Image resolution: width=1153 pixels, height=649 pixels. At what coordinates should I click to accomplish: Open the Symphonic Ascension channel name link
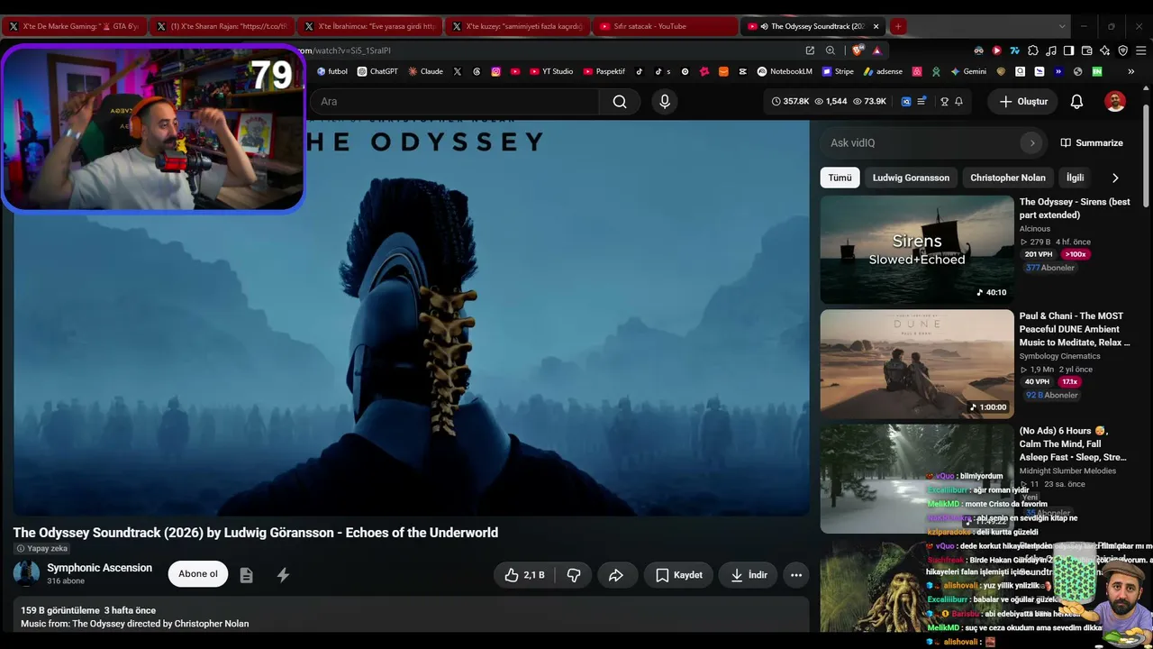99,568
